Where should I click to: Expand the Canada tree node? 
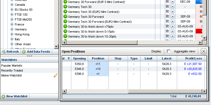tap(12, 5)
